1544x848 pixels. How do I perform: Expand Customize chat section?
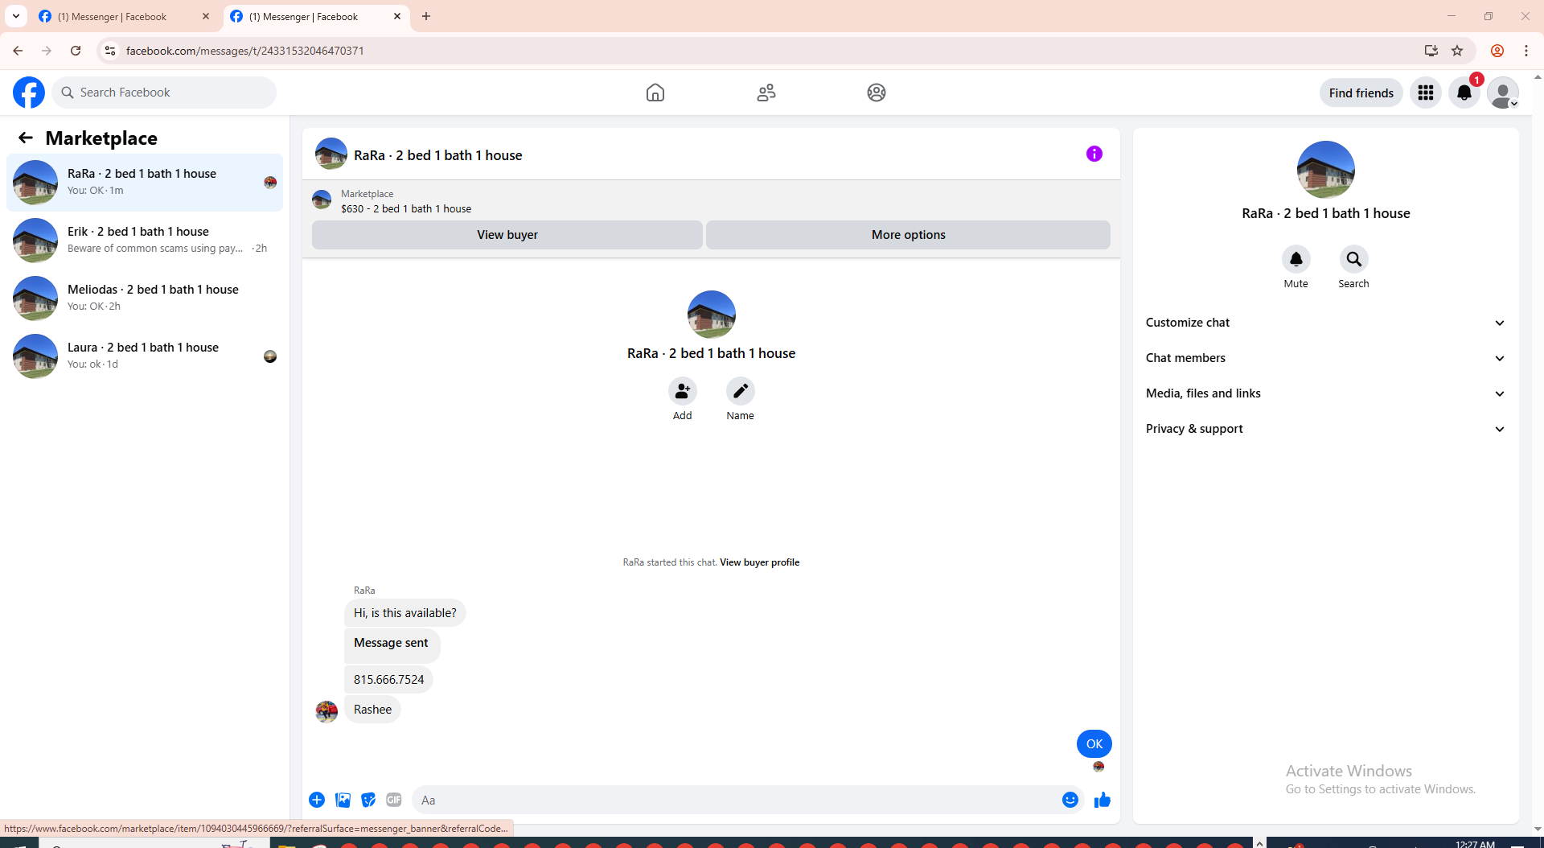pos(1325,323)
